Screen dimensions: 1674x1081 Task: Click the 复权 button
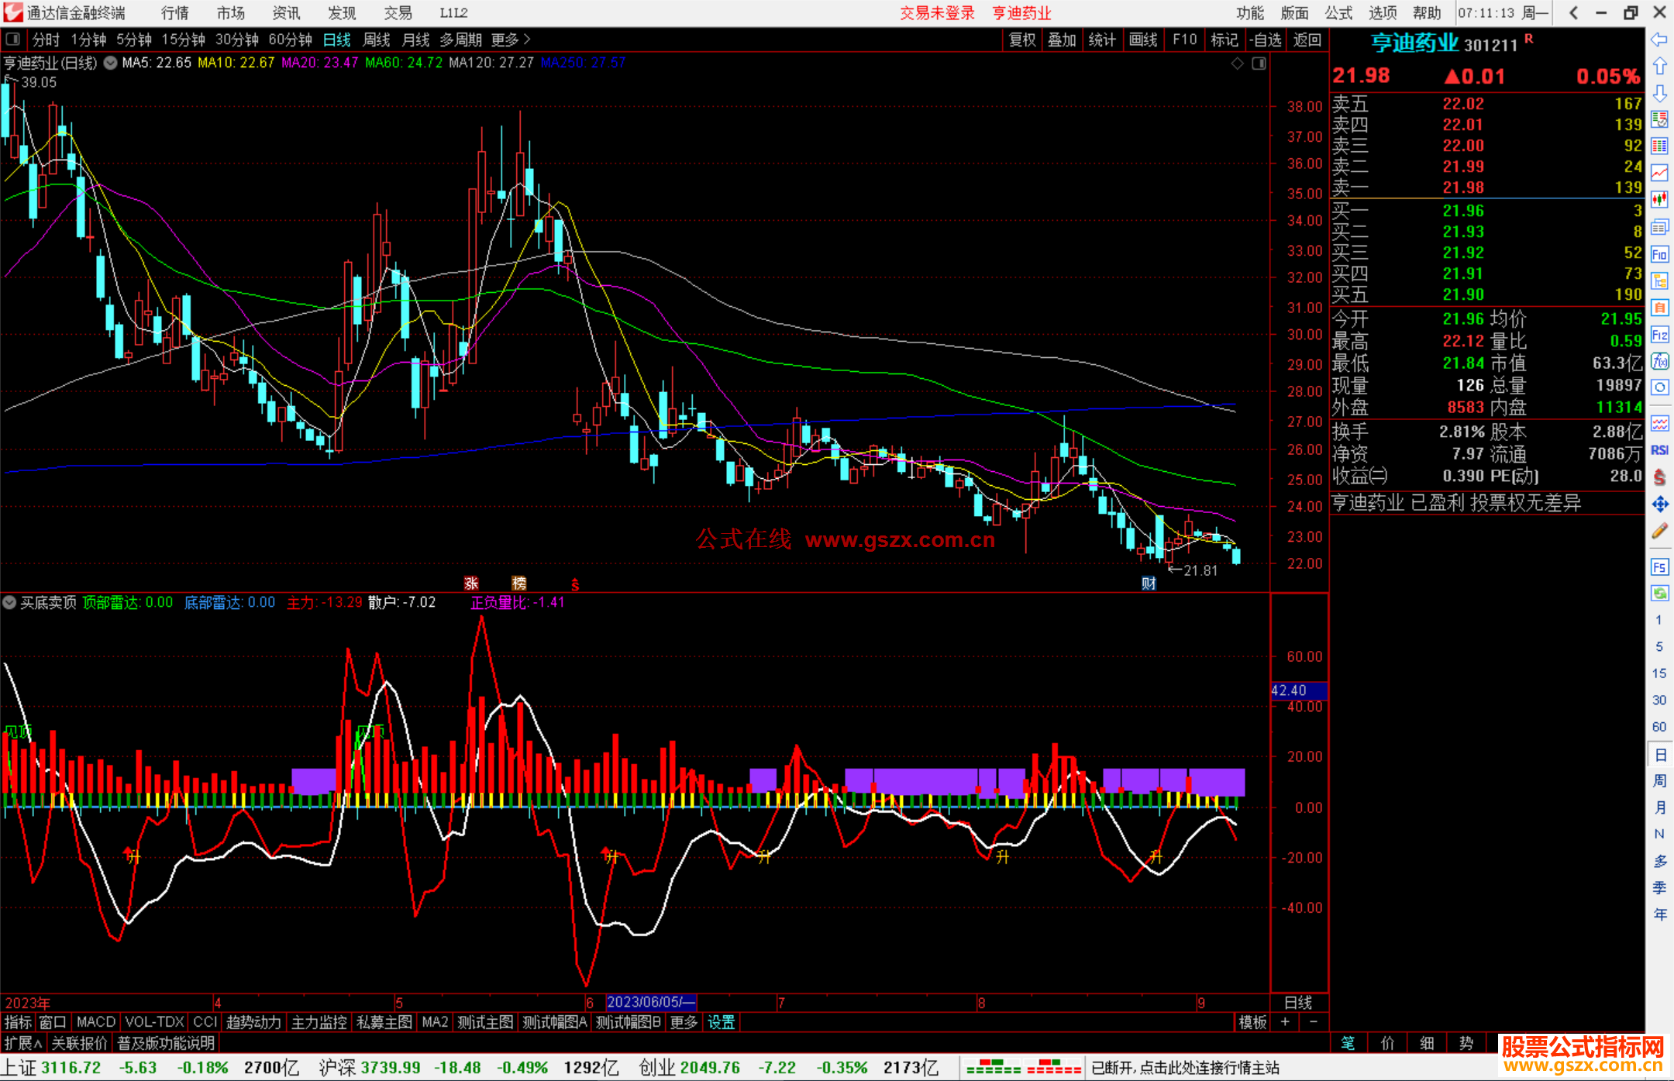tap(1021, 40)
